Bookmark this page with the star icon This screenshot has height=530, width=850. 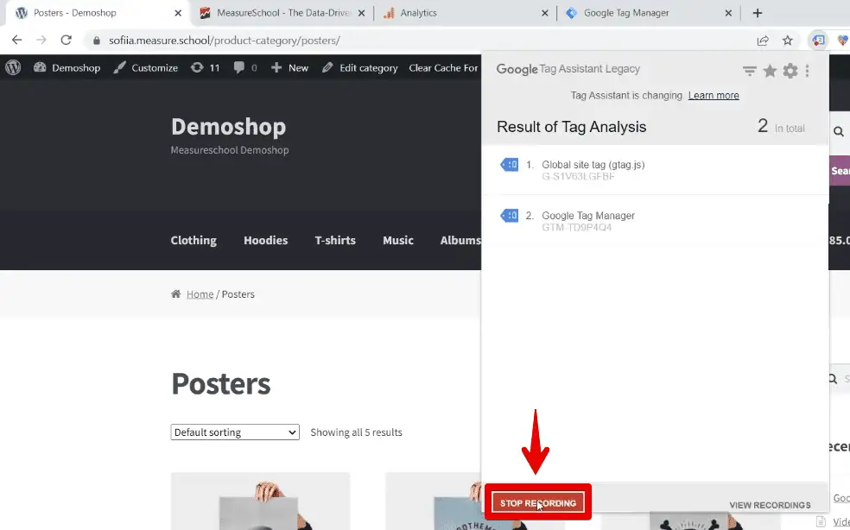pos(788,41)
